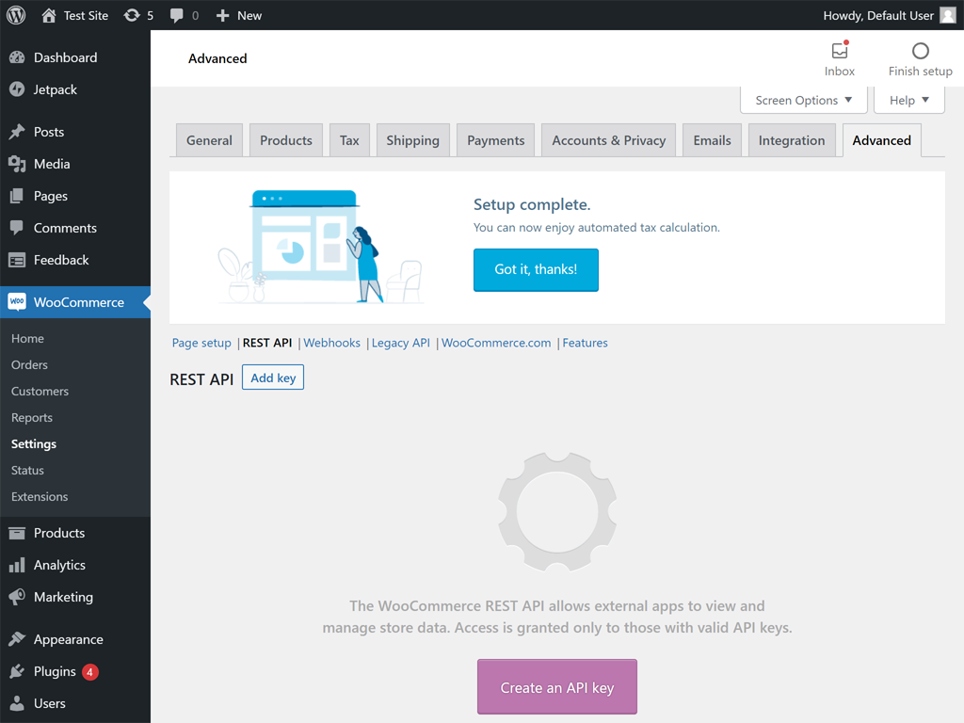Open the updates icon showing 5
The width and height of the screenshot is (964, 723).
137,15
